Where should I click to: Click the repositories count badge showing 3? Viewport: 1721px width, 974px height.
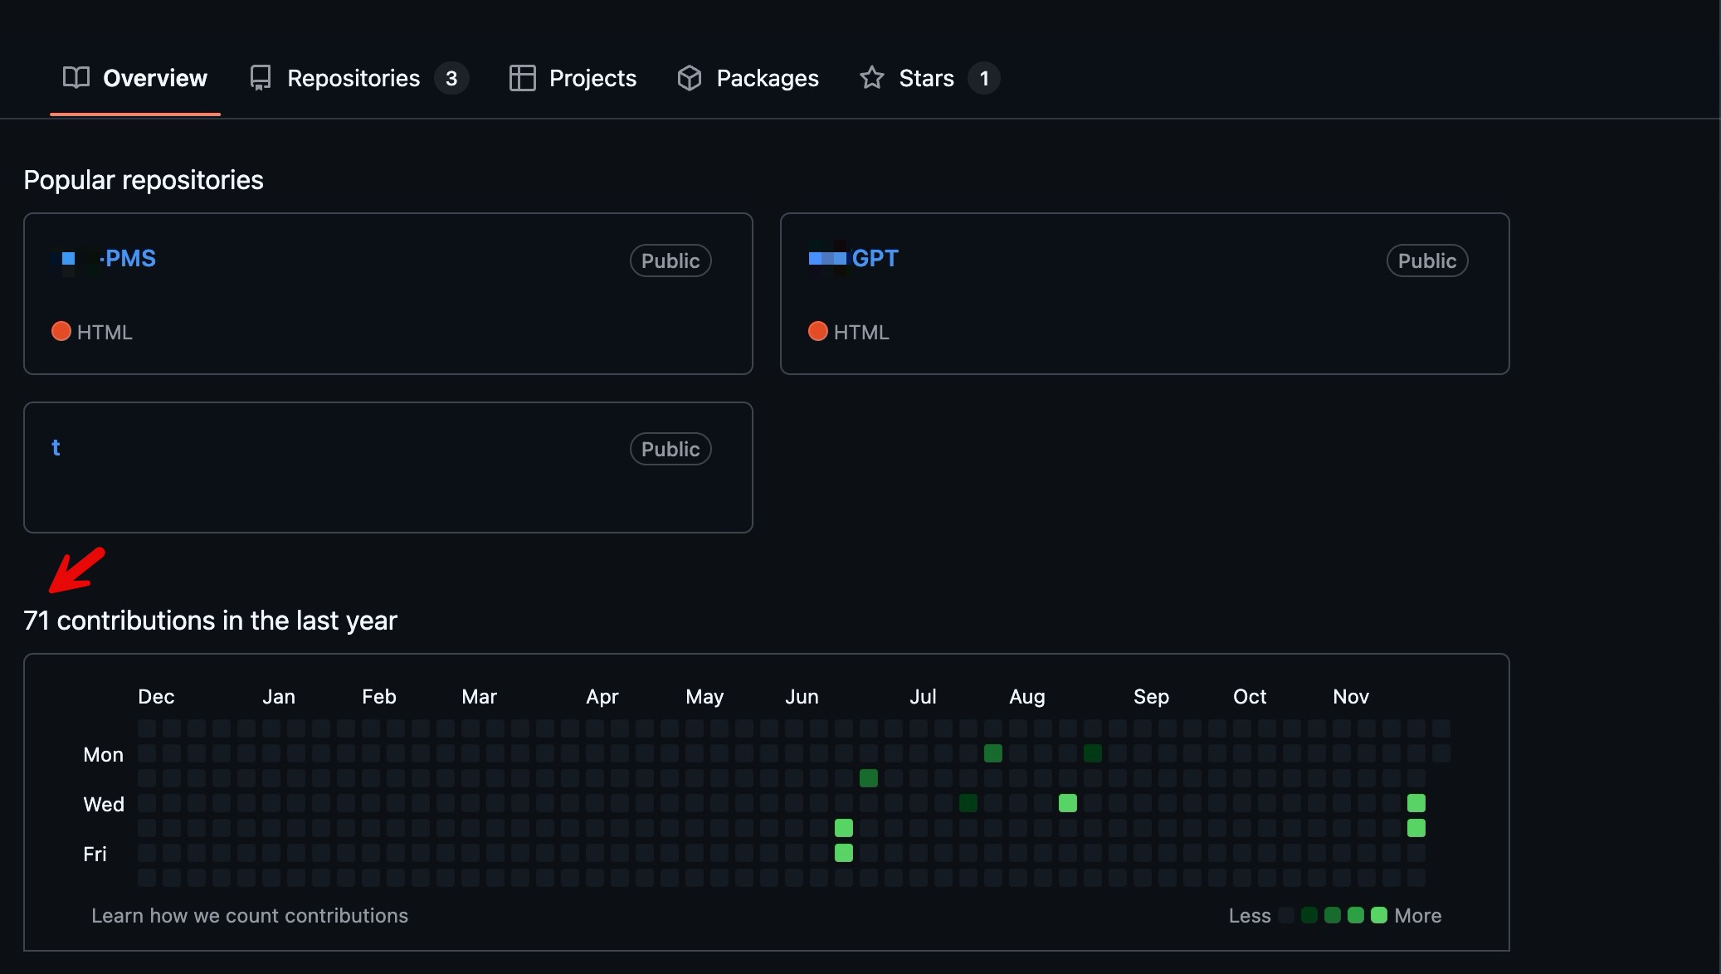(x=451, y=79)
